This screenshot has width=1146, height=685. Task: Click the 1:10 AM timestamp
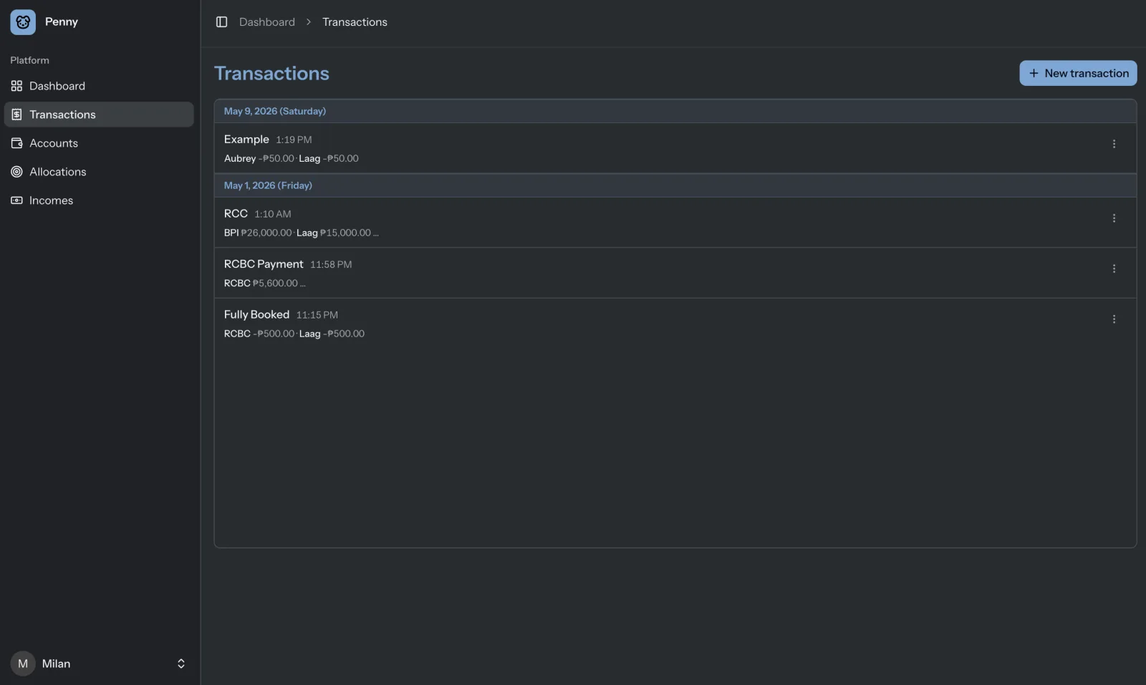[273, 214]
